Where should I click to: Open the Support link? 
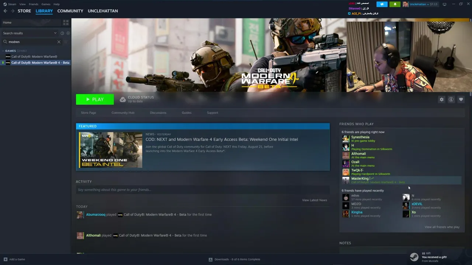click(212, 113)
